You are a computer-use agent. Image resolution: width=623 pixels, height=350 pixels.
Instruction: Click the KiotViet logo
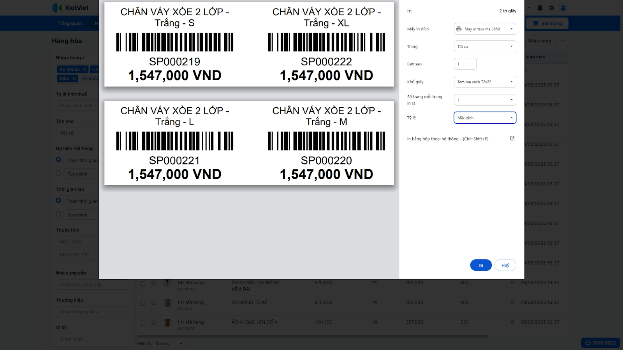point(70,8)
